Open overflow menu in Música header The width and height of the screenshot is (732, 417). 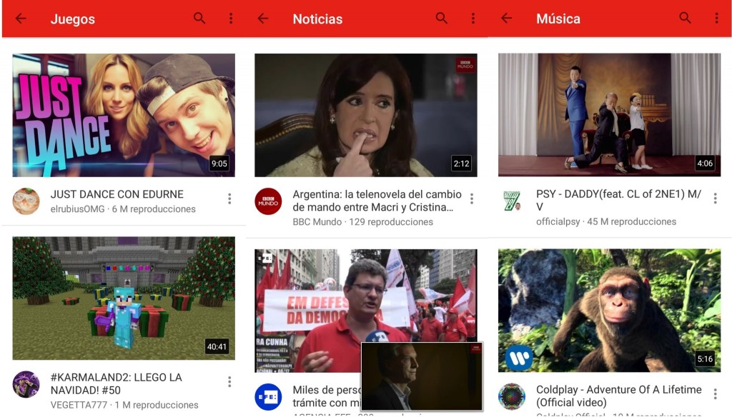click(716, 18)
